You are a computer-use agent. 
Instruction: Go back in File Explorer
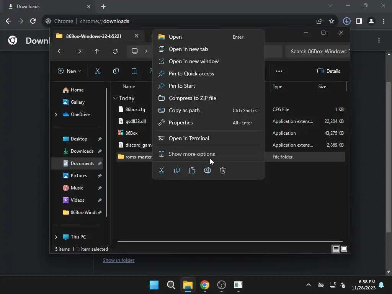tap(60, 51)
